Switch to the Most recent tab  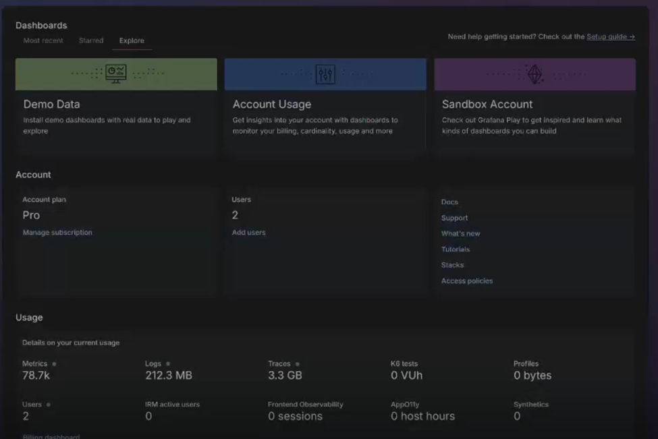pos(43,40)
